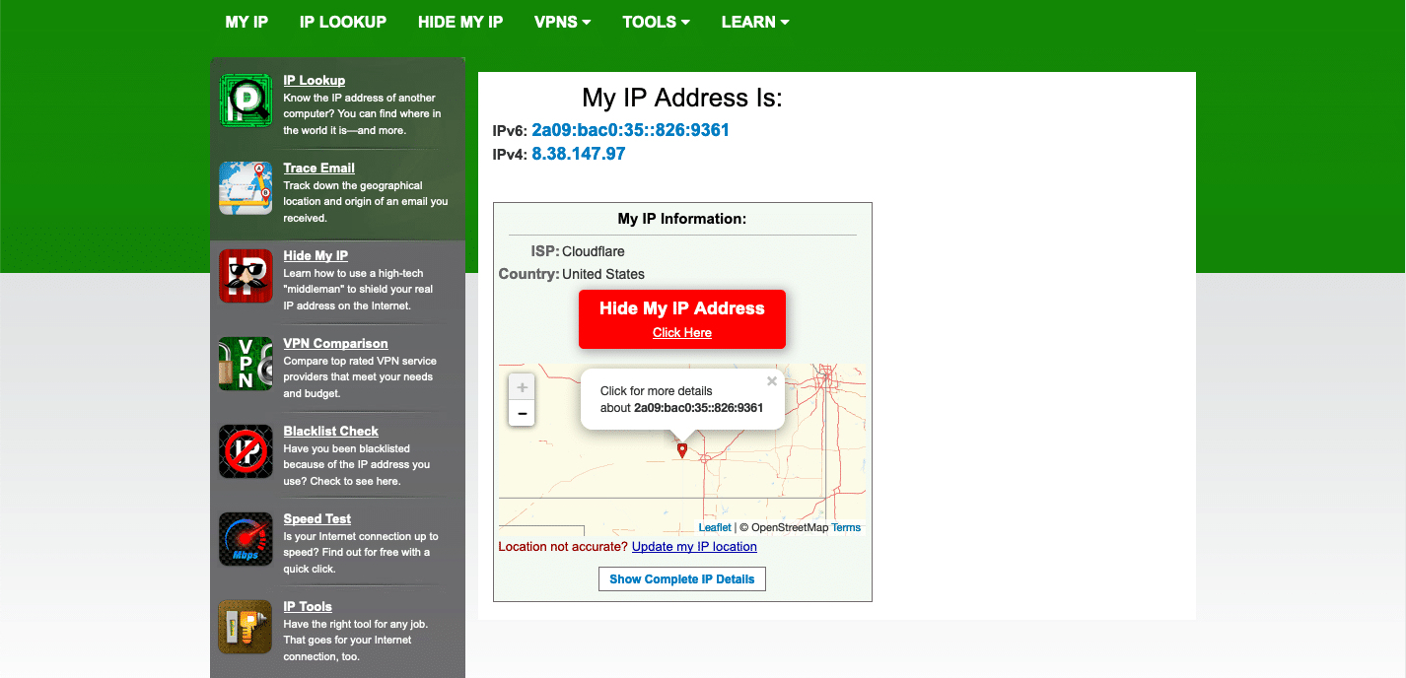Click the red location pin on map
This screenshot has width=1406, height=678.
point(681,450)
